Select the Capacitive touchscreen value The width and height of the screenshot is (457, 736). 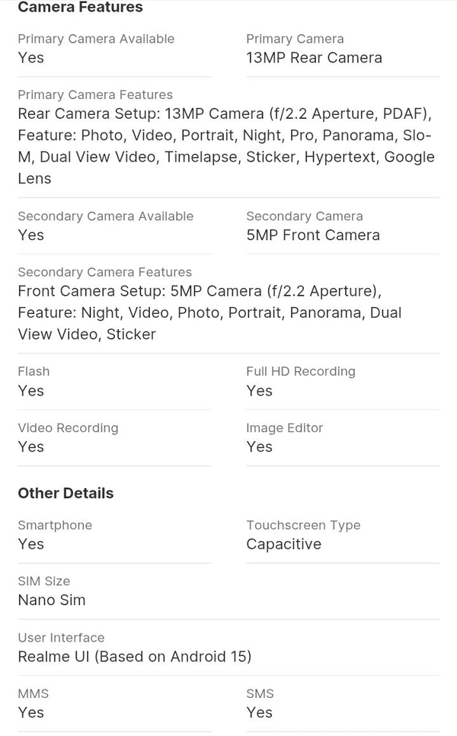(x=284, y=544)
